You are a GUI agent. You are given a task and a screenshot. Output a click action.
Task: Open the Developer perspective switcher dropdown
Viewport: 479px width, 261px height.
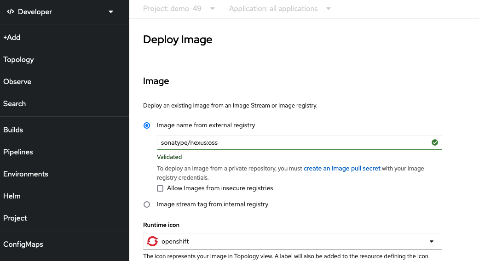coord(60,11)
